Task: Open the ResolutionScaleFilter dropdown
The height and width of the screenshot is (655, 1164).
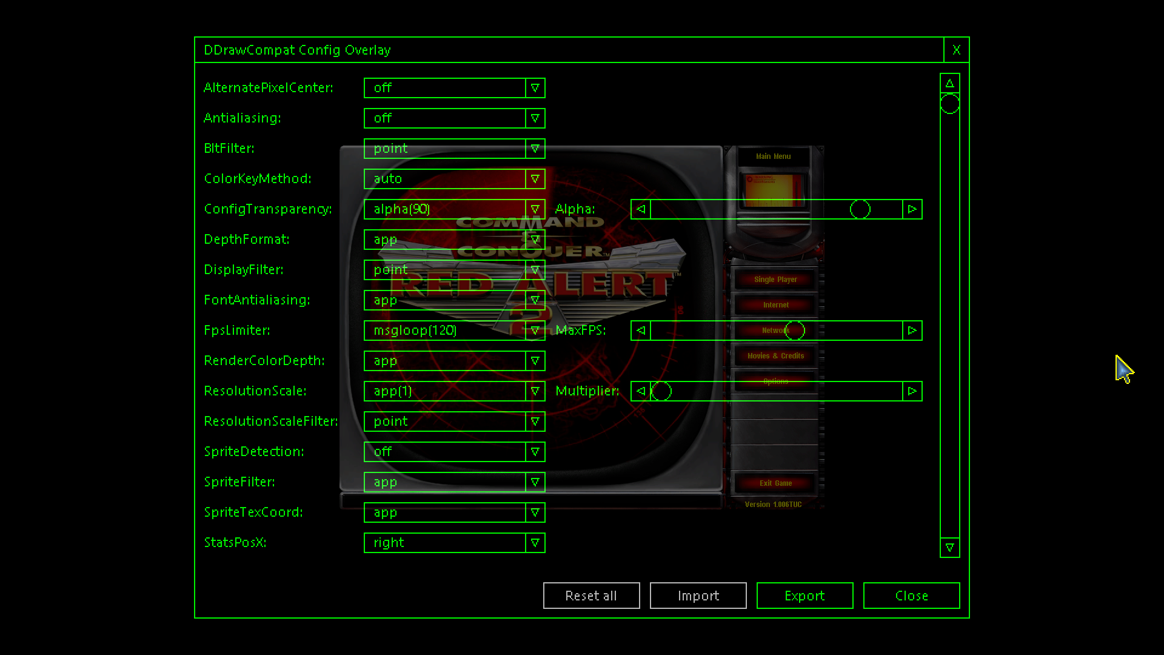Action: point(535,422)
